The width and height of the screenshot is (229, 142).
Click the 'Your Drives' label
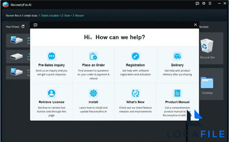tap(12, 27)
